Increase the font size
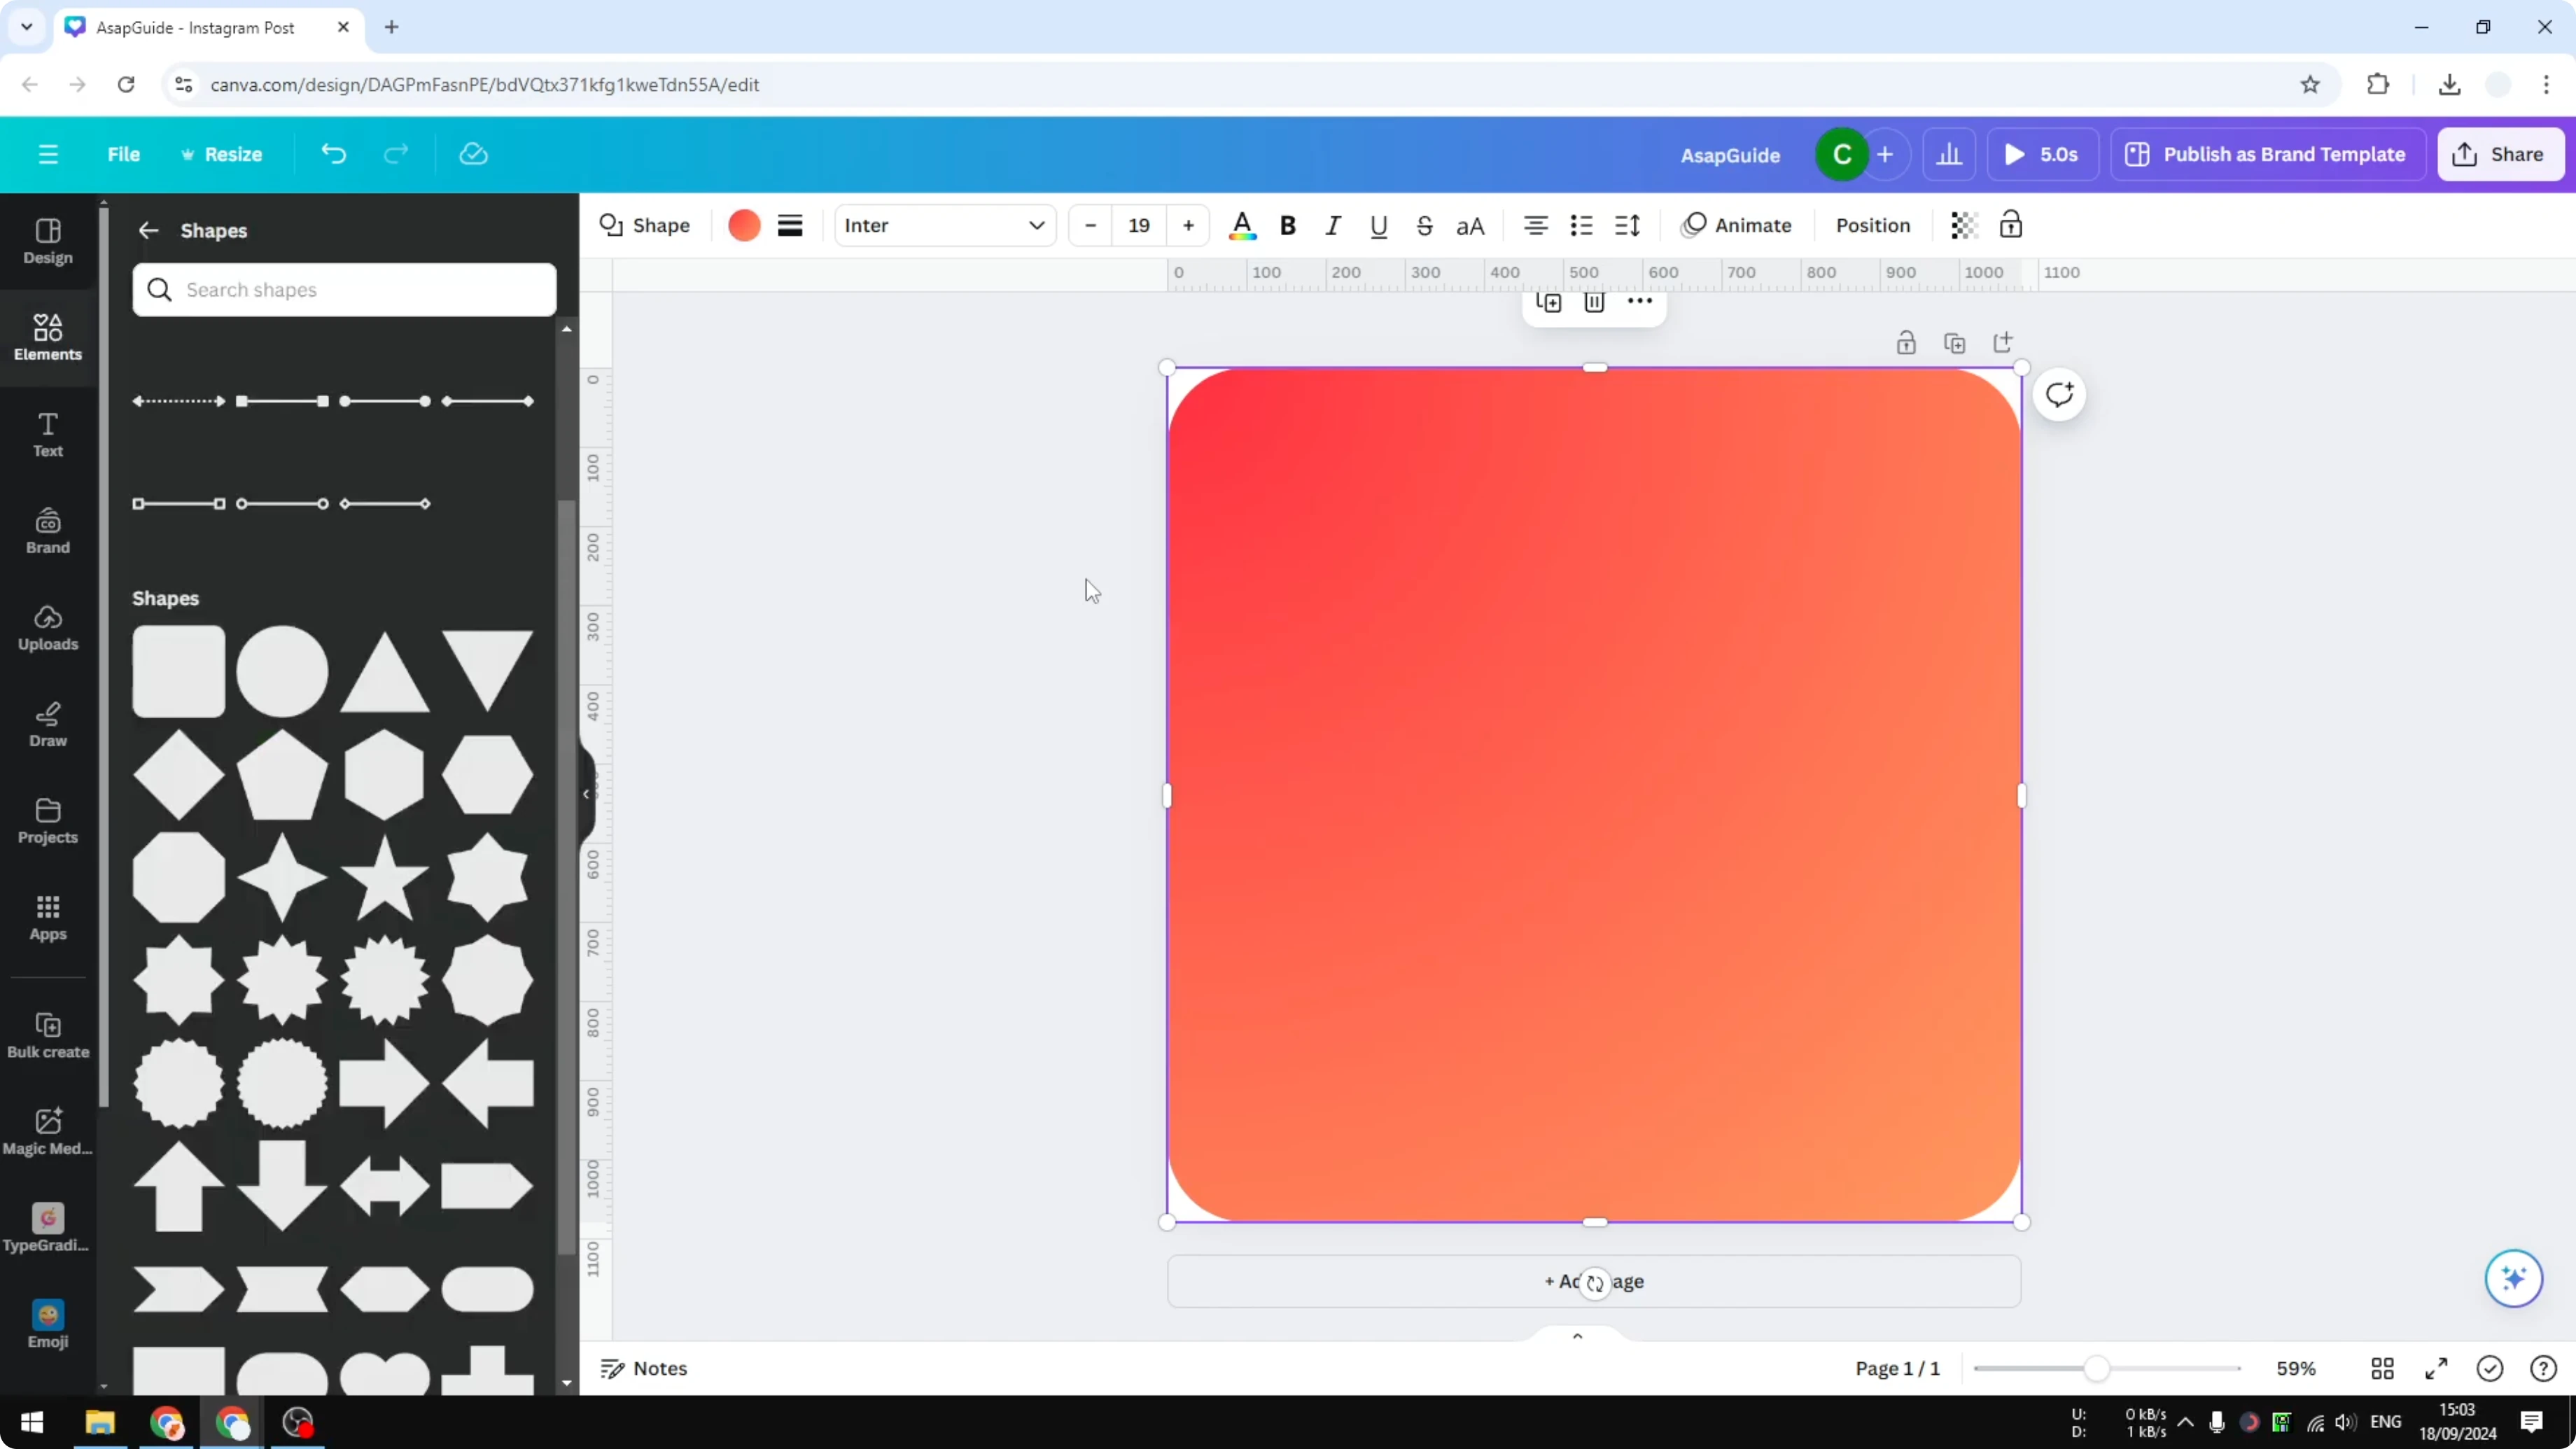Viewport: 2576px width, 1449px height. 1188,225
